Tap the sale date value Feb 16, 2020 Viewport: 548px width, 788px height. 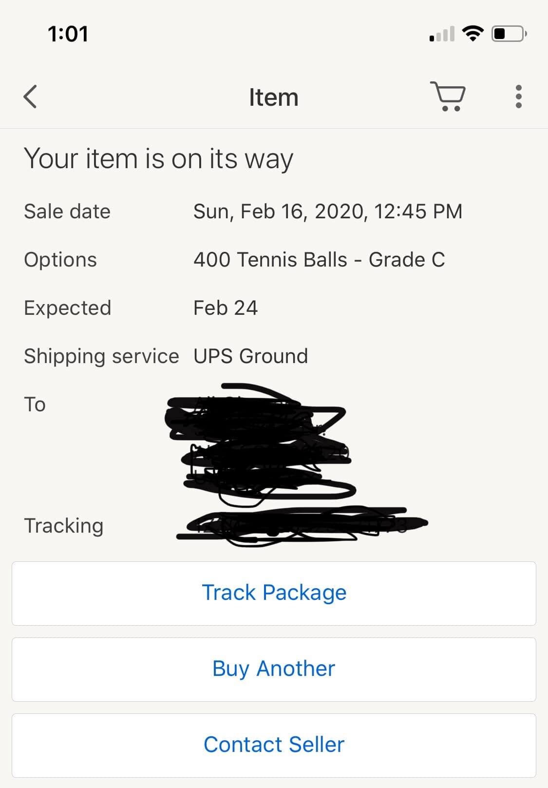(x=327, y=211)
